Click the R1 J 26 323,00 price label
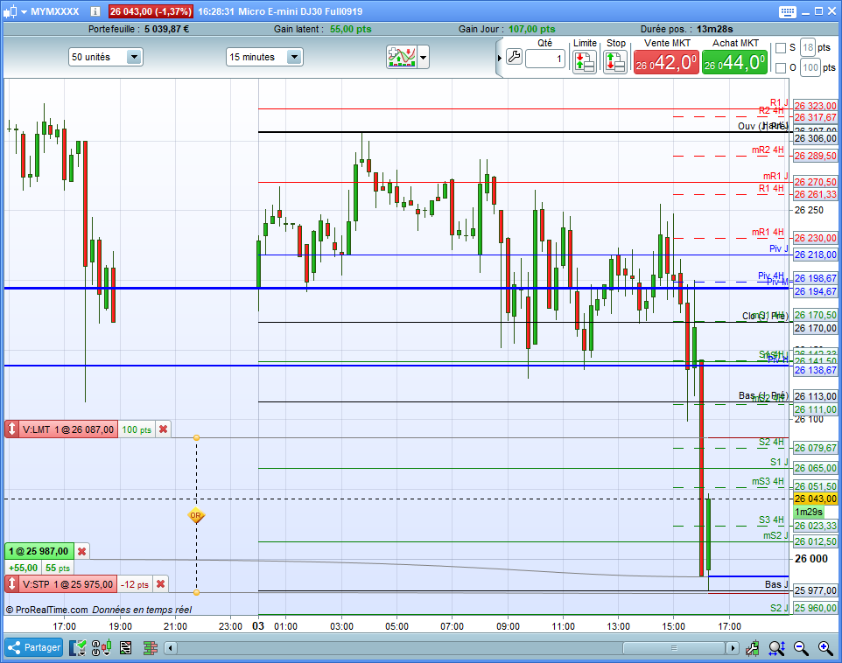This screenshot has width=842, height=663. tap(815, 106)
